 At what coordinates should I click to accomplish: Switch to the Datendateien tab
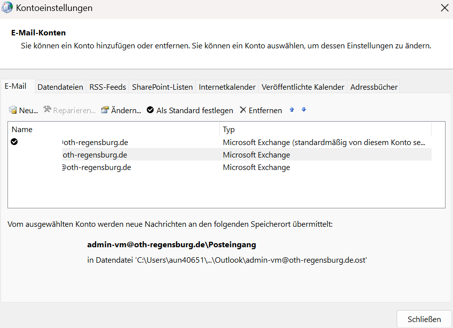(x=60, y=87)
